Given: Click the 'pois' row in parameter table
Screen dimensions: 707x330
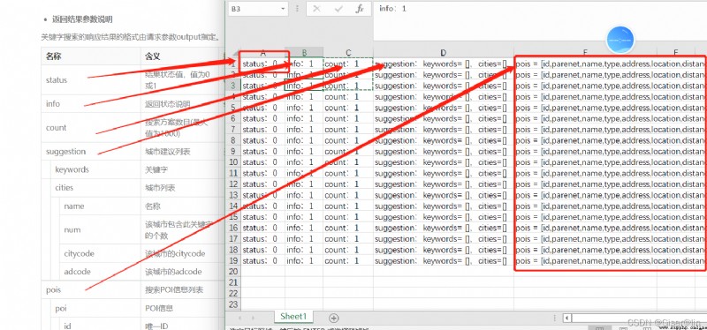Looking at the screenshot, I should (133, 290).
